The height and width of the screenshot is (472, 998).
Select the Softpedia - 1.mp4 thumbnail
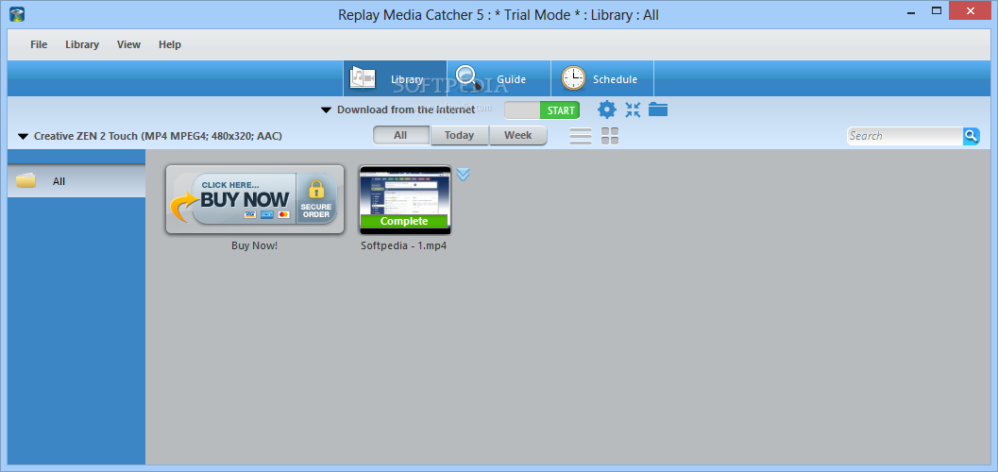(x=405, y=200)
